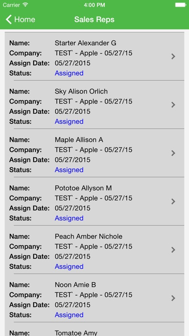Open chevron for Maple Allison A
Viewport: 189px width, 336px height.
(173, 153)
